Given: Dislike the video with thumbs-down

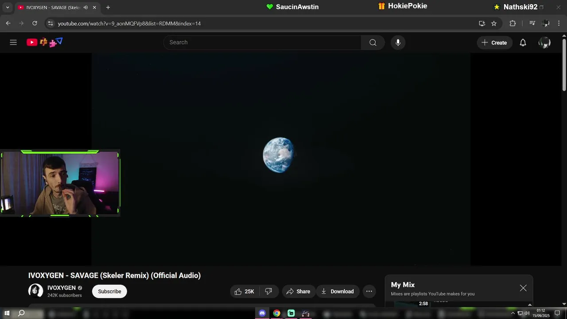Looking at the screenshot, I should [x=268, y=292].
